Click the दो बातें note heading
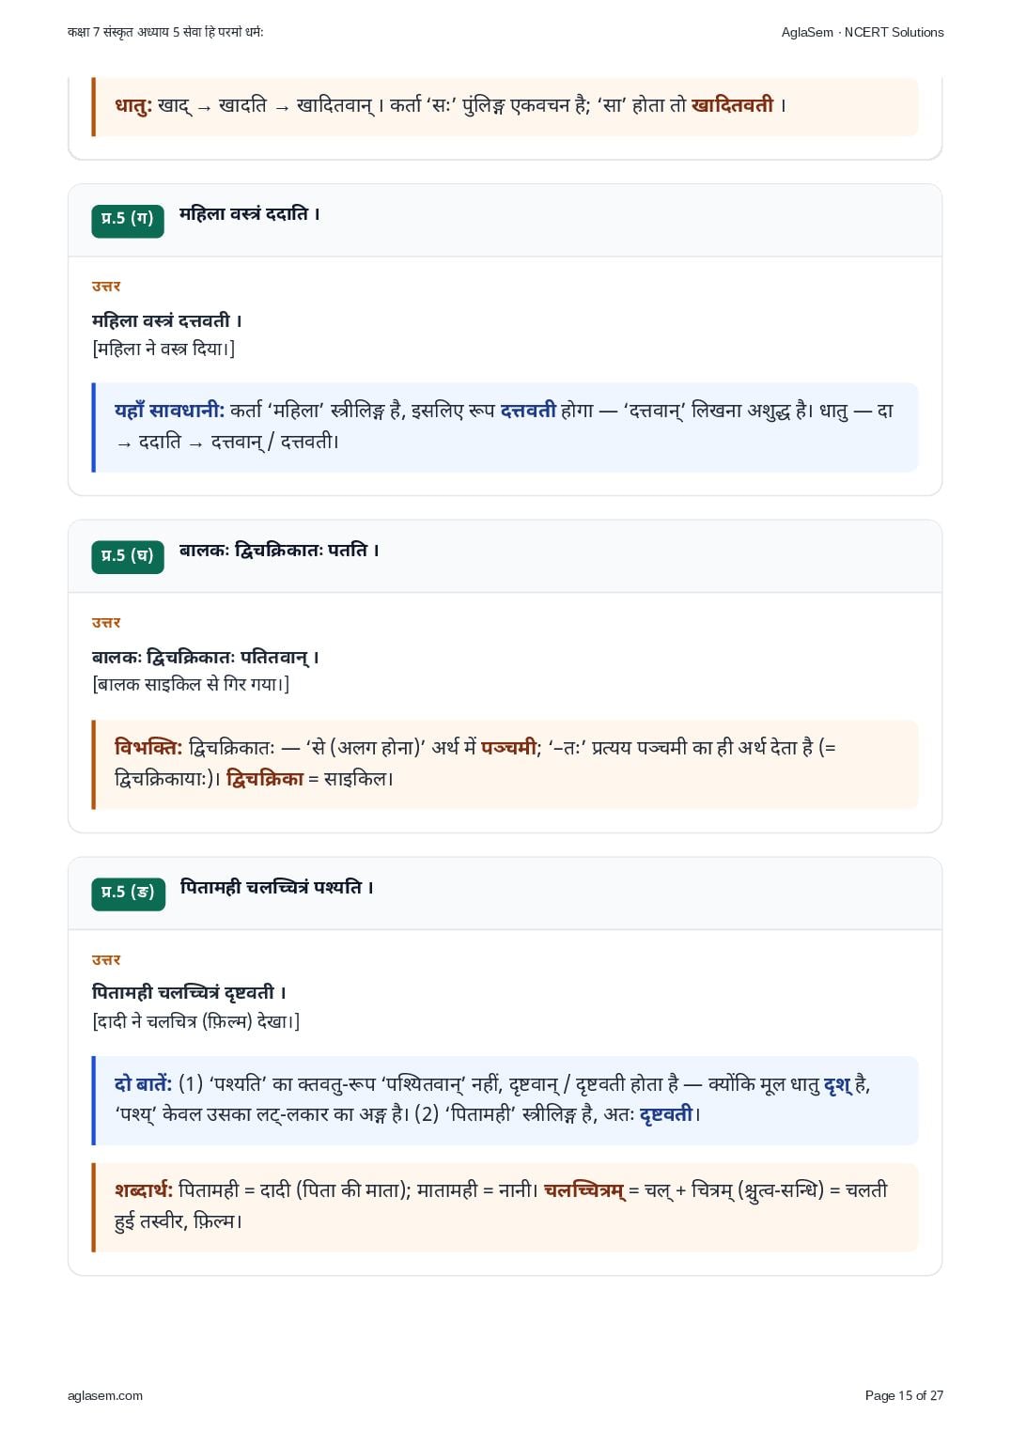 coord(143,1084)
